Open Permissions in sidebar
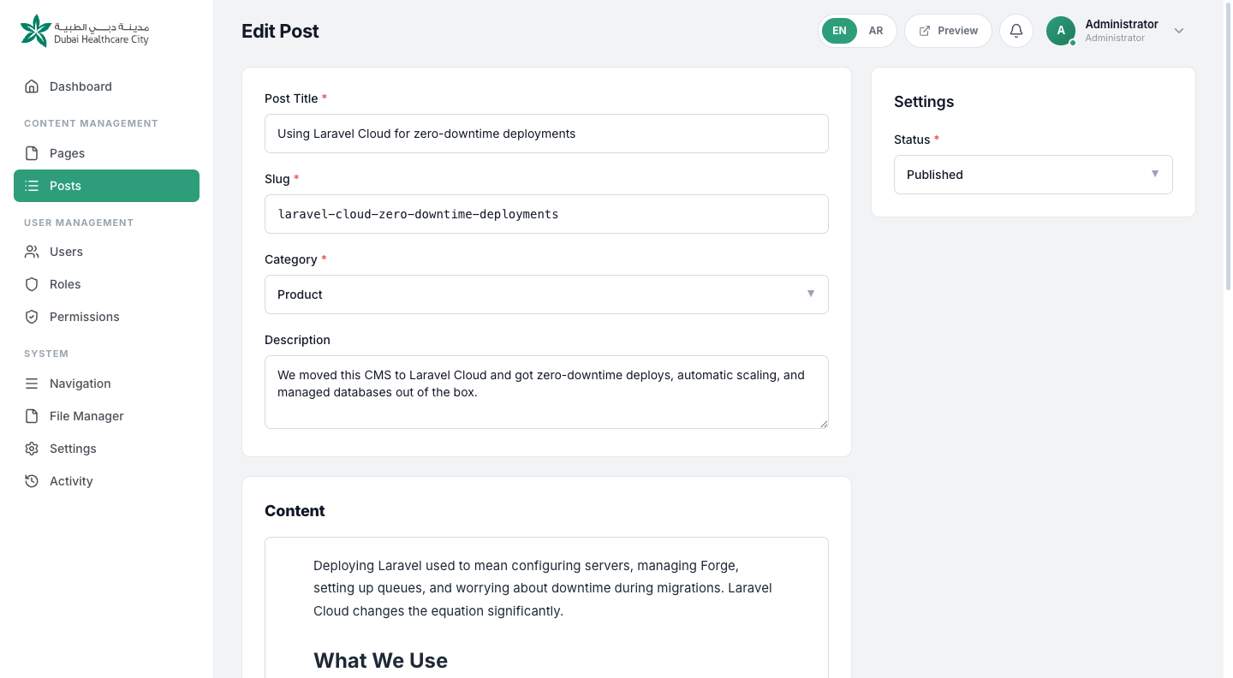The height and width of the screenshot is (678, 1233). click(x=106, y=317)
